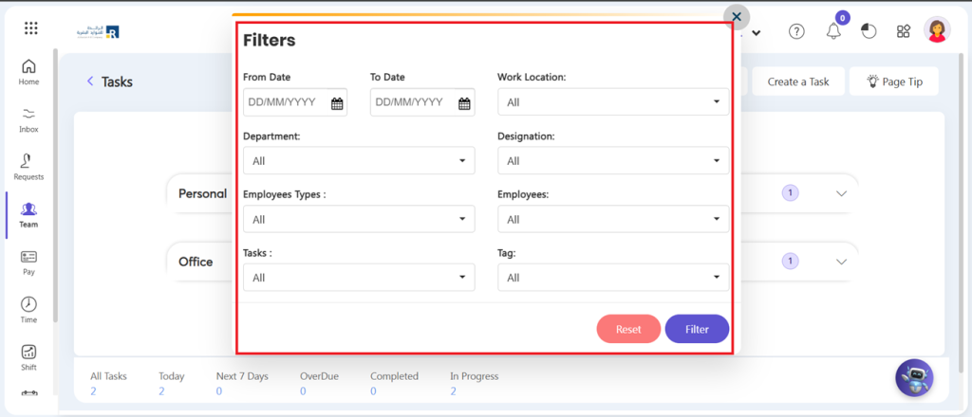Switch to the Completed tasks tab
This screenshot has height=417, width=972.
[394, 383]
